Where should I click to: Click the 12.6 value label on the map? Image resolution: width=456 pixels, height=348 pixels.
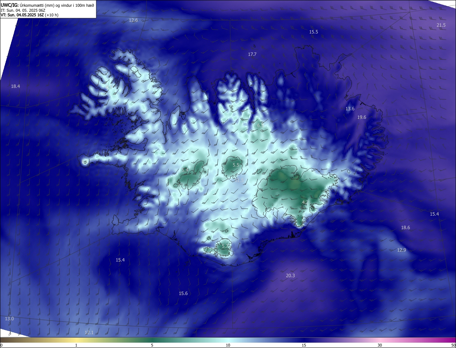coord(133,20)
